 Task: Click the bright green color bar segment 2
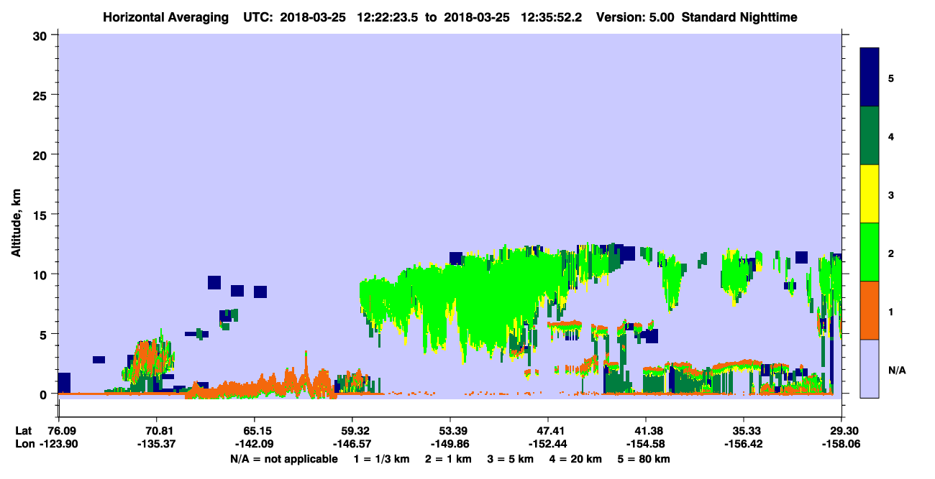[870, 252]
